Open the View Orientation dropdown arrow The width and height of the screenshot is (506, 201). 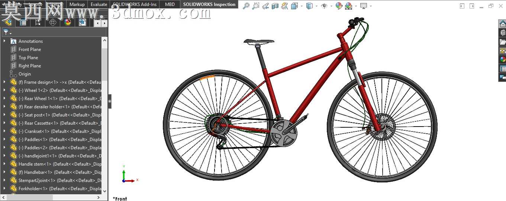(301, 6)
